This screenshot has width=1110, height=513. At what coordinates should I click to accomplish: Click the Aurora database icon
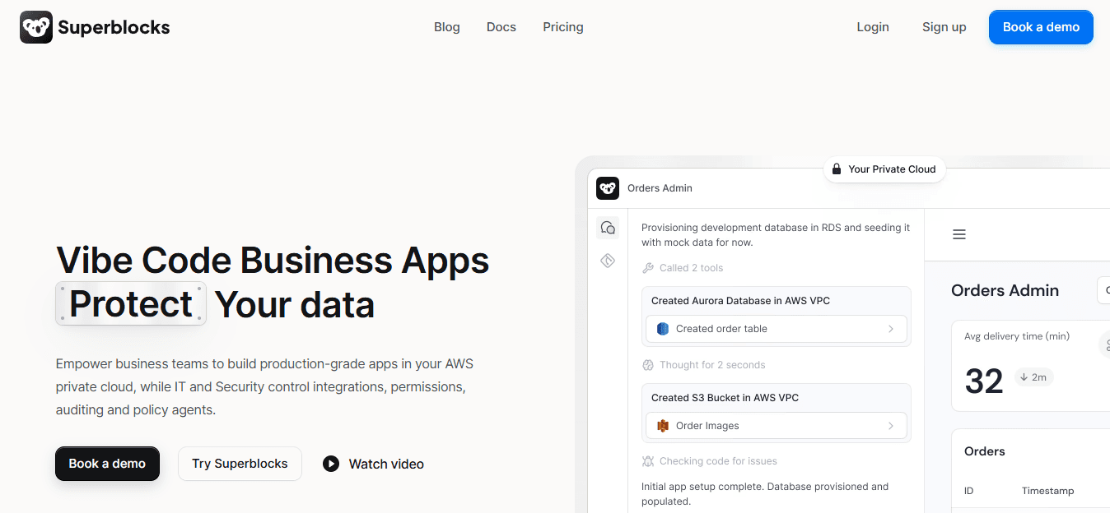[663, 329]
